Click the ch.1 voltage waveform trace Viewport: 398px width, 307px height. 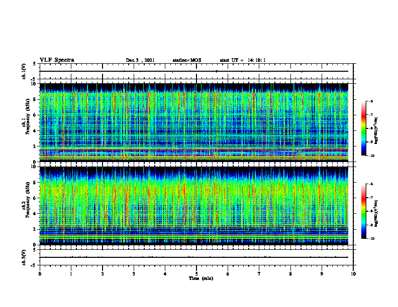point(194,71)
